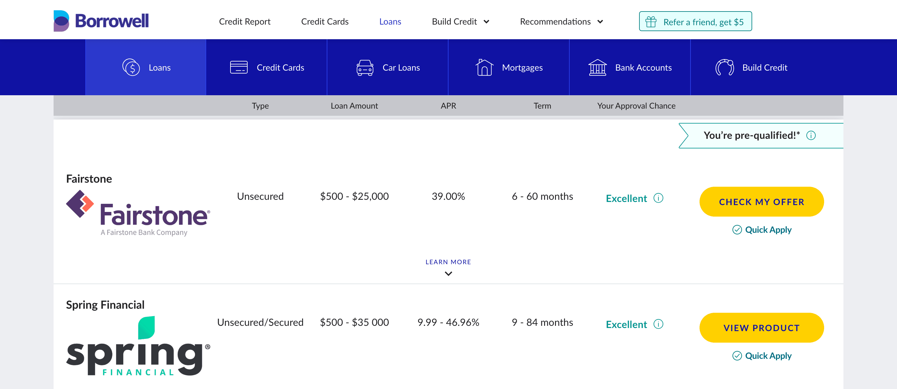Select the Car Loans car icon
This screenshot has width=897, height=389.
tap(365, 68)
